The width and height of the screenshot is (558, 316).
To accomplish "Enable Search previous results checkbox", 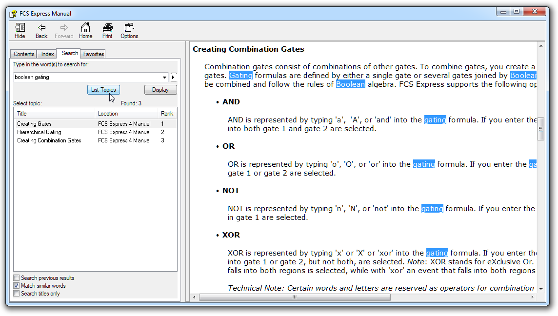I will pos(17,278).
